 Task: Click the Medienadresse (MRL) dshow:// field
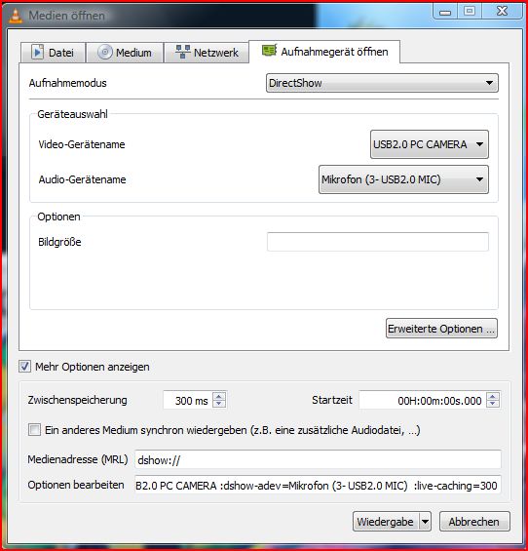(x=318, y=459)
